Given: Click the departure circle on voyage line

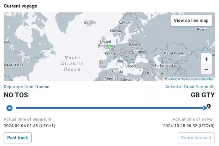Looking at the screenshot, I should [x=10, y=108].
